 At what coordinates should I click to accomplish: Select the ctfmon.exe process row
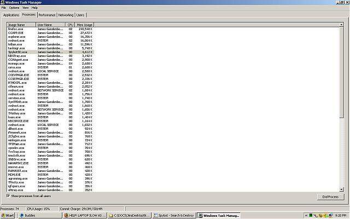(50, 87)
